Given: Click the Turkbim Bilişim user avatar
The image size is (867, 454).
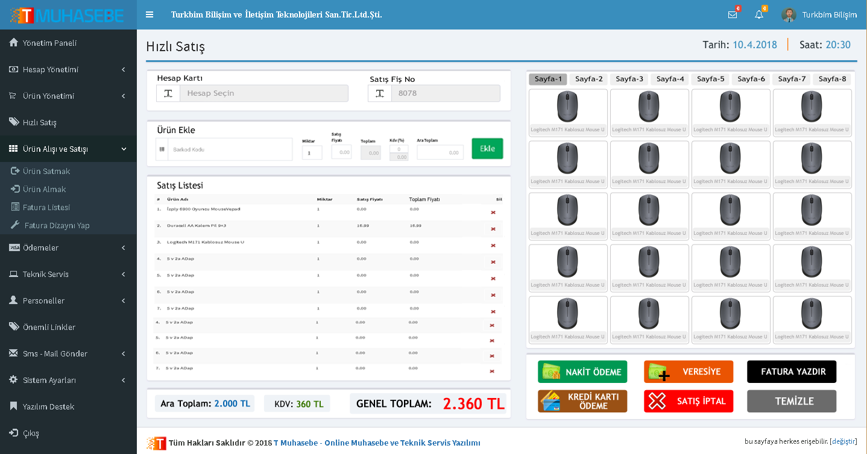Looking at the screenshot, I should 789,14.
